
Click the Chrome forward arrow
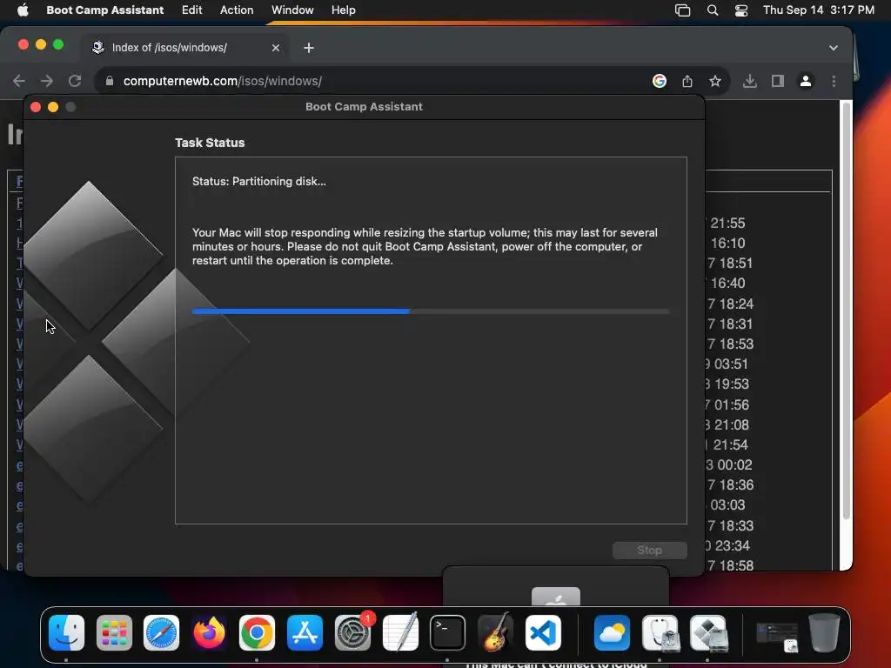[47, 81]
